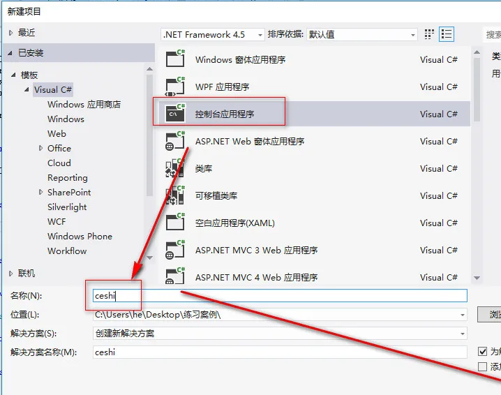Switch to small icons grid view
Screen dimensions: 501x395
click(429, 34)
